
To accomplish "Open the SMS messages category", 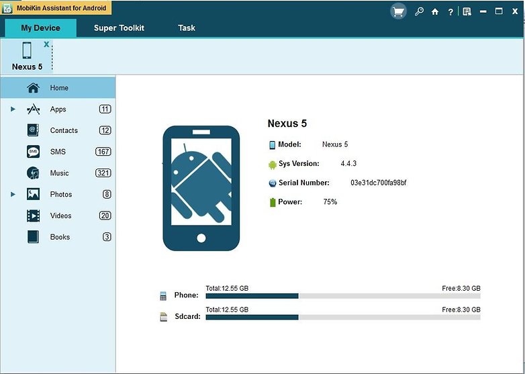I will tap(58, 152).
